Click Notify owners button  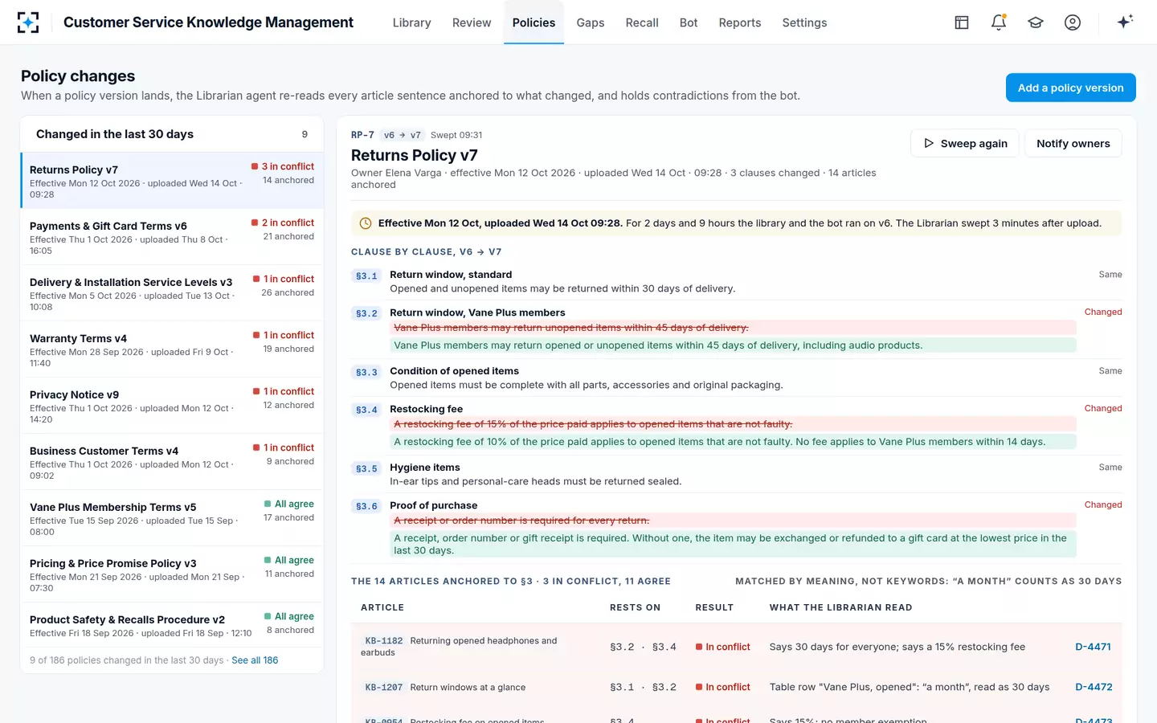coord(1073,143)
